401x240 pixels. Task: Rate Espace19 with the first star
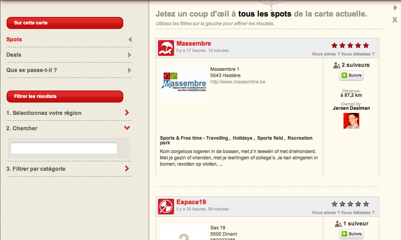click(x=334, y=204)
